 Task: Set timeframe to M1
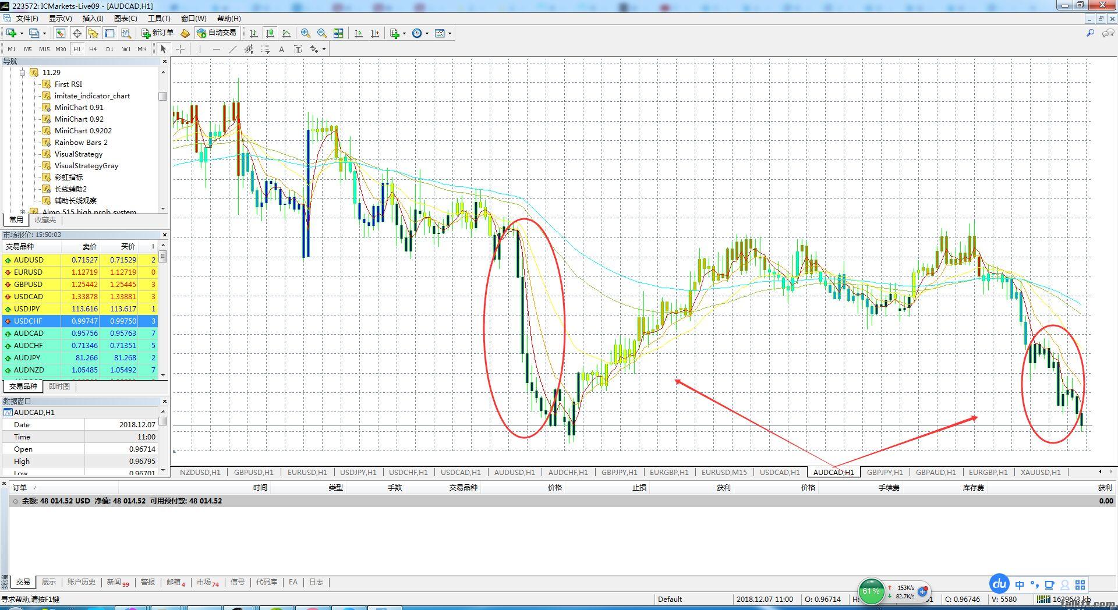pos(12,49)
